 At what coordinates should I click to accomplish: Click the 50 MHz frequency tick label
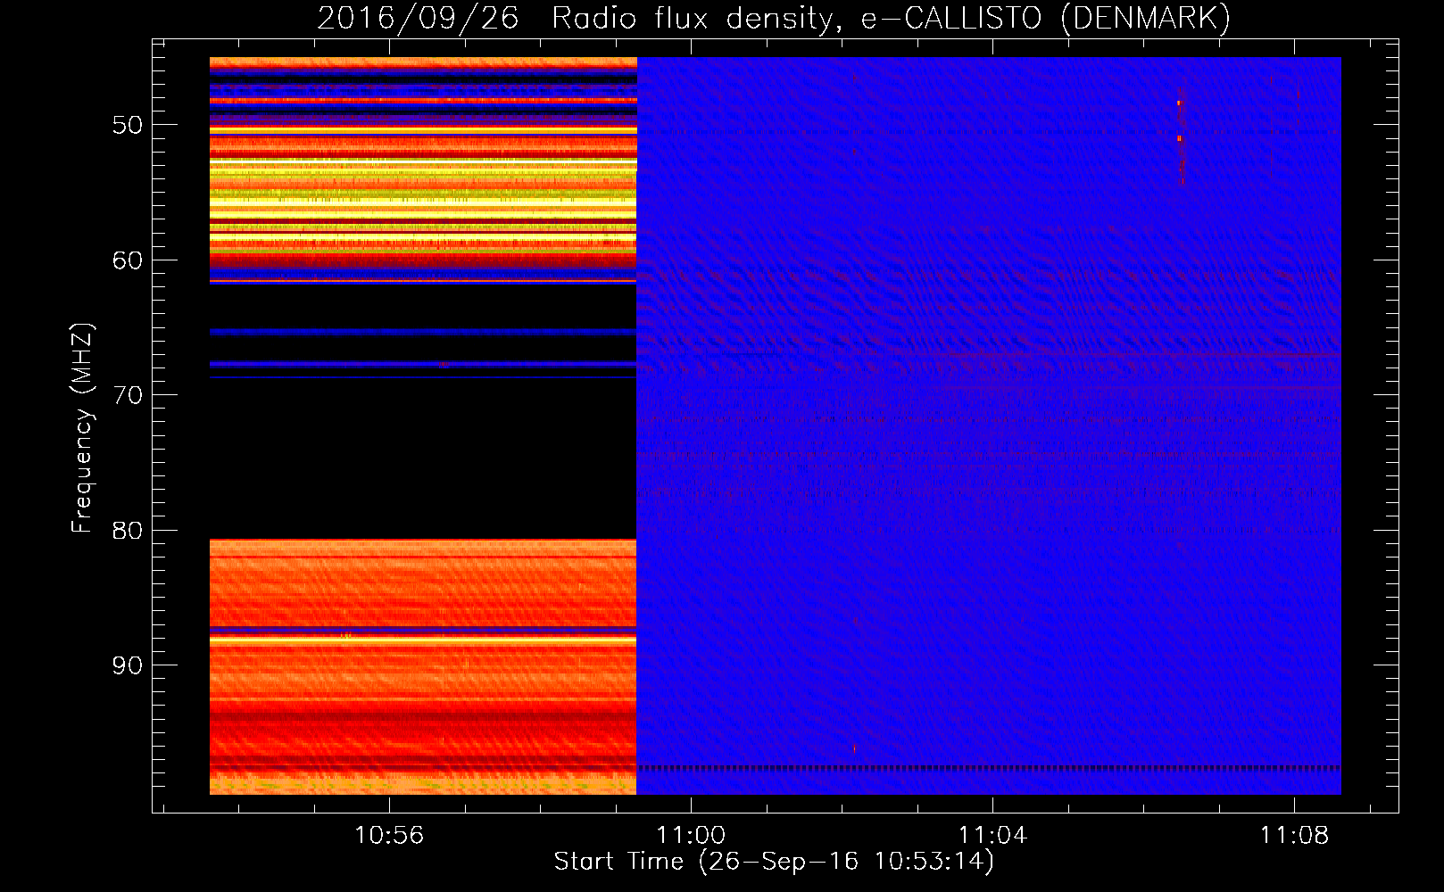[128, 125]
